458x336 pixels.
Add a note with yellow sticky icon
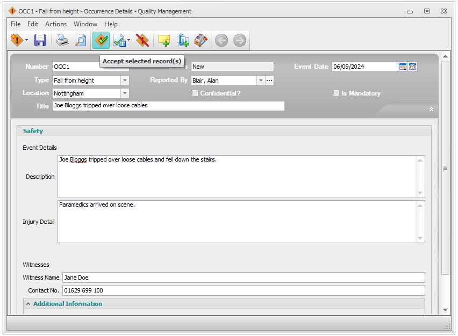pos(164,40)
